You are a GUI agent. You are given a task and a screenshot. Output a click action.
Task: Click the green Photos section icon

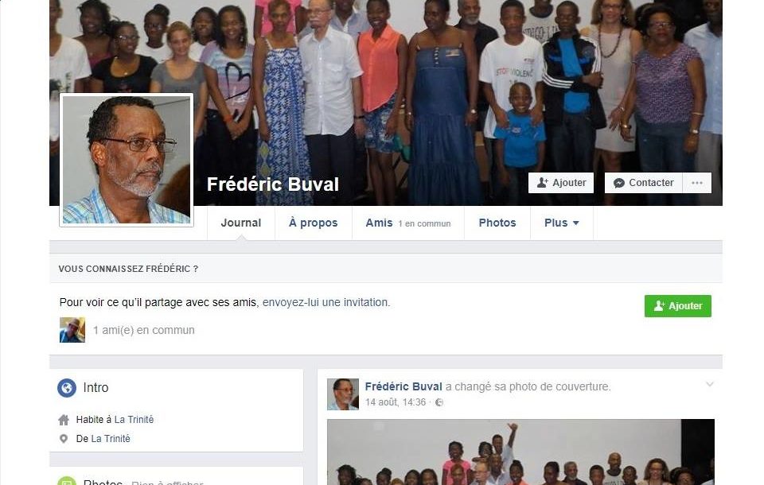[67, 481]
